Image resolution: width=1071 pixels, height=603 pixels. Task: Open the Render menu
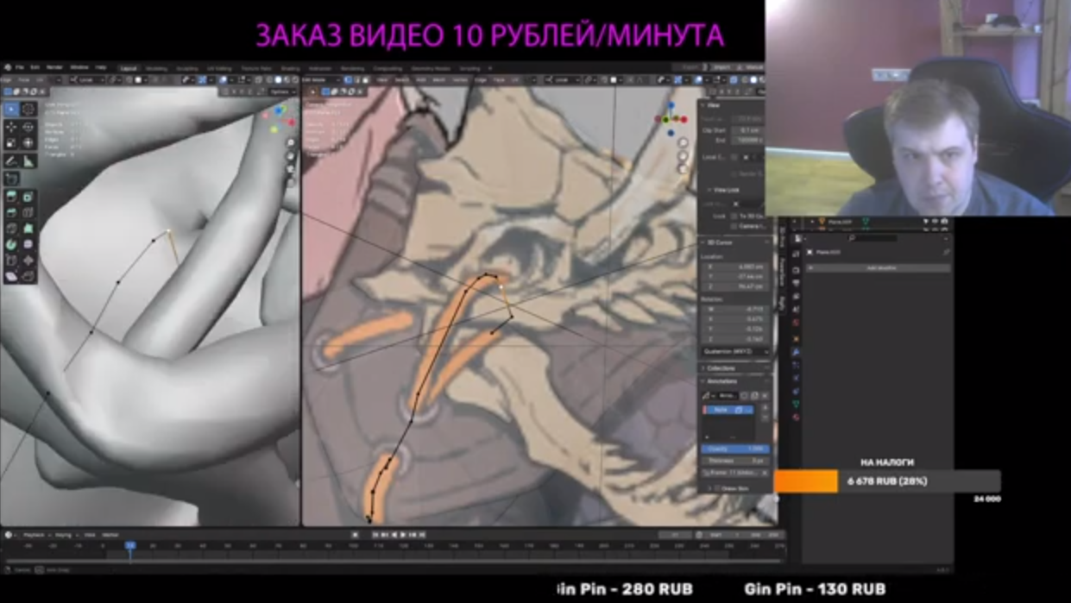(54, 67)
